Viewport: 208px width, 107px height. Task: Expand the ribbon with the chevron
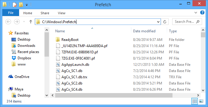(x=196, y=13)
